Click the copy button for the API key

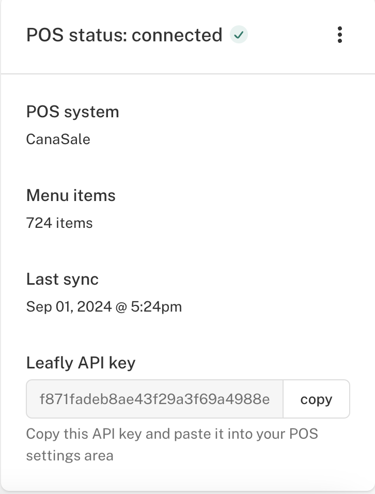317,399
